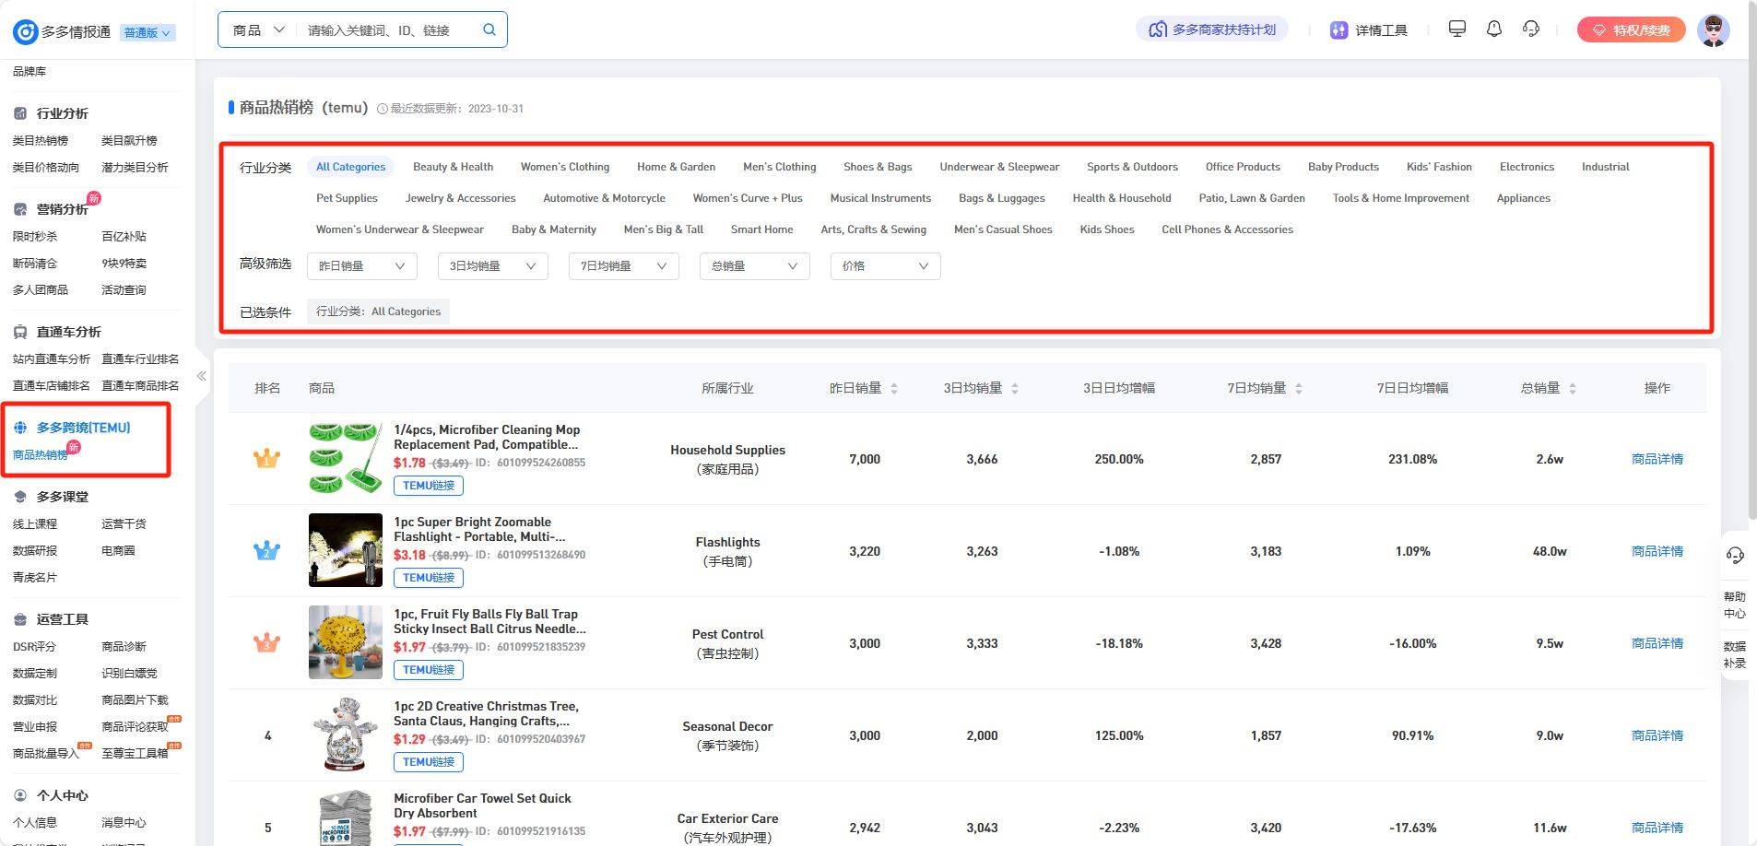1757x846 pixels.
Task: Select Pet Supplies category
Action: [x=347, y=198]
